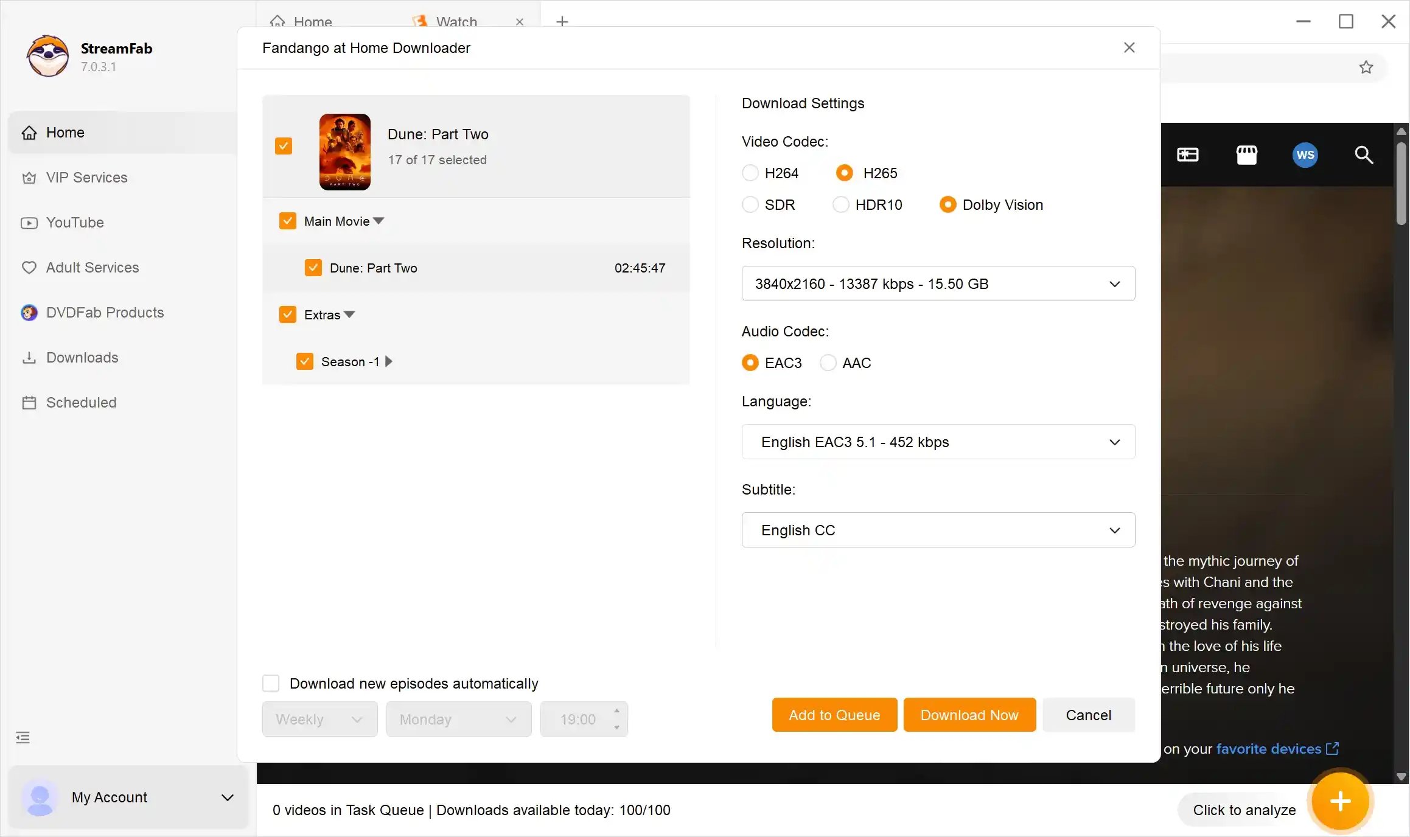Viewport: 1410px width, 837px height.
Task: Click the StreamFab sloth logo
Action: [x=47, y=56]
